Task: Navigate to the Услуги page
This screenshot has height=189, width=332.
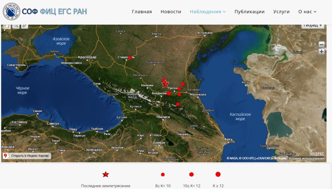Action: pos(281,12)
